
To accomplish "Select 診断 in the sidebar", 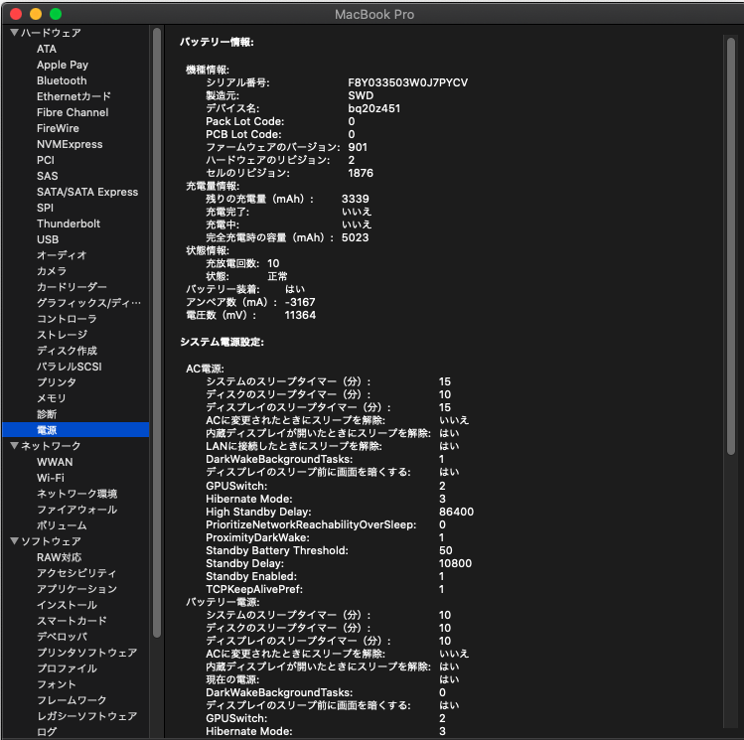I will click(47, 414).
